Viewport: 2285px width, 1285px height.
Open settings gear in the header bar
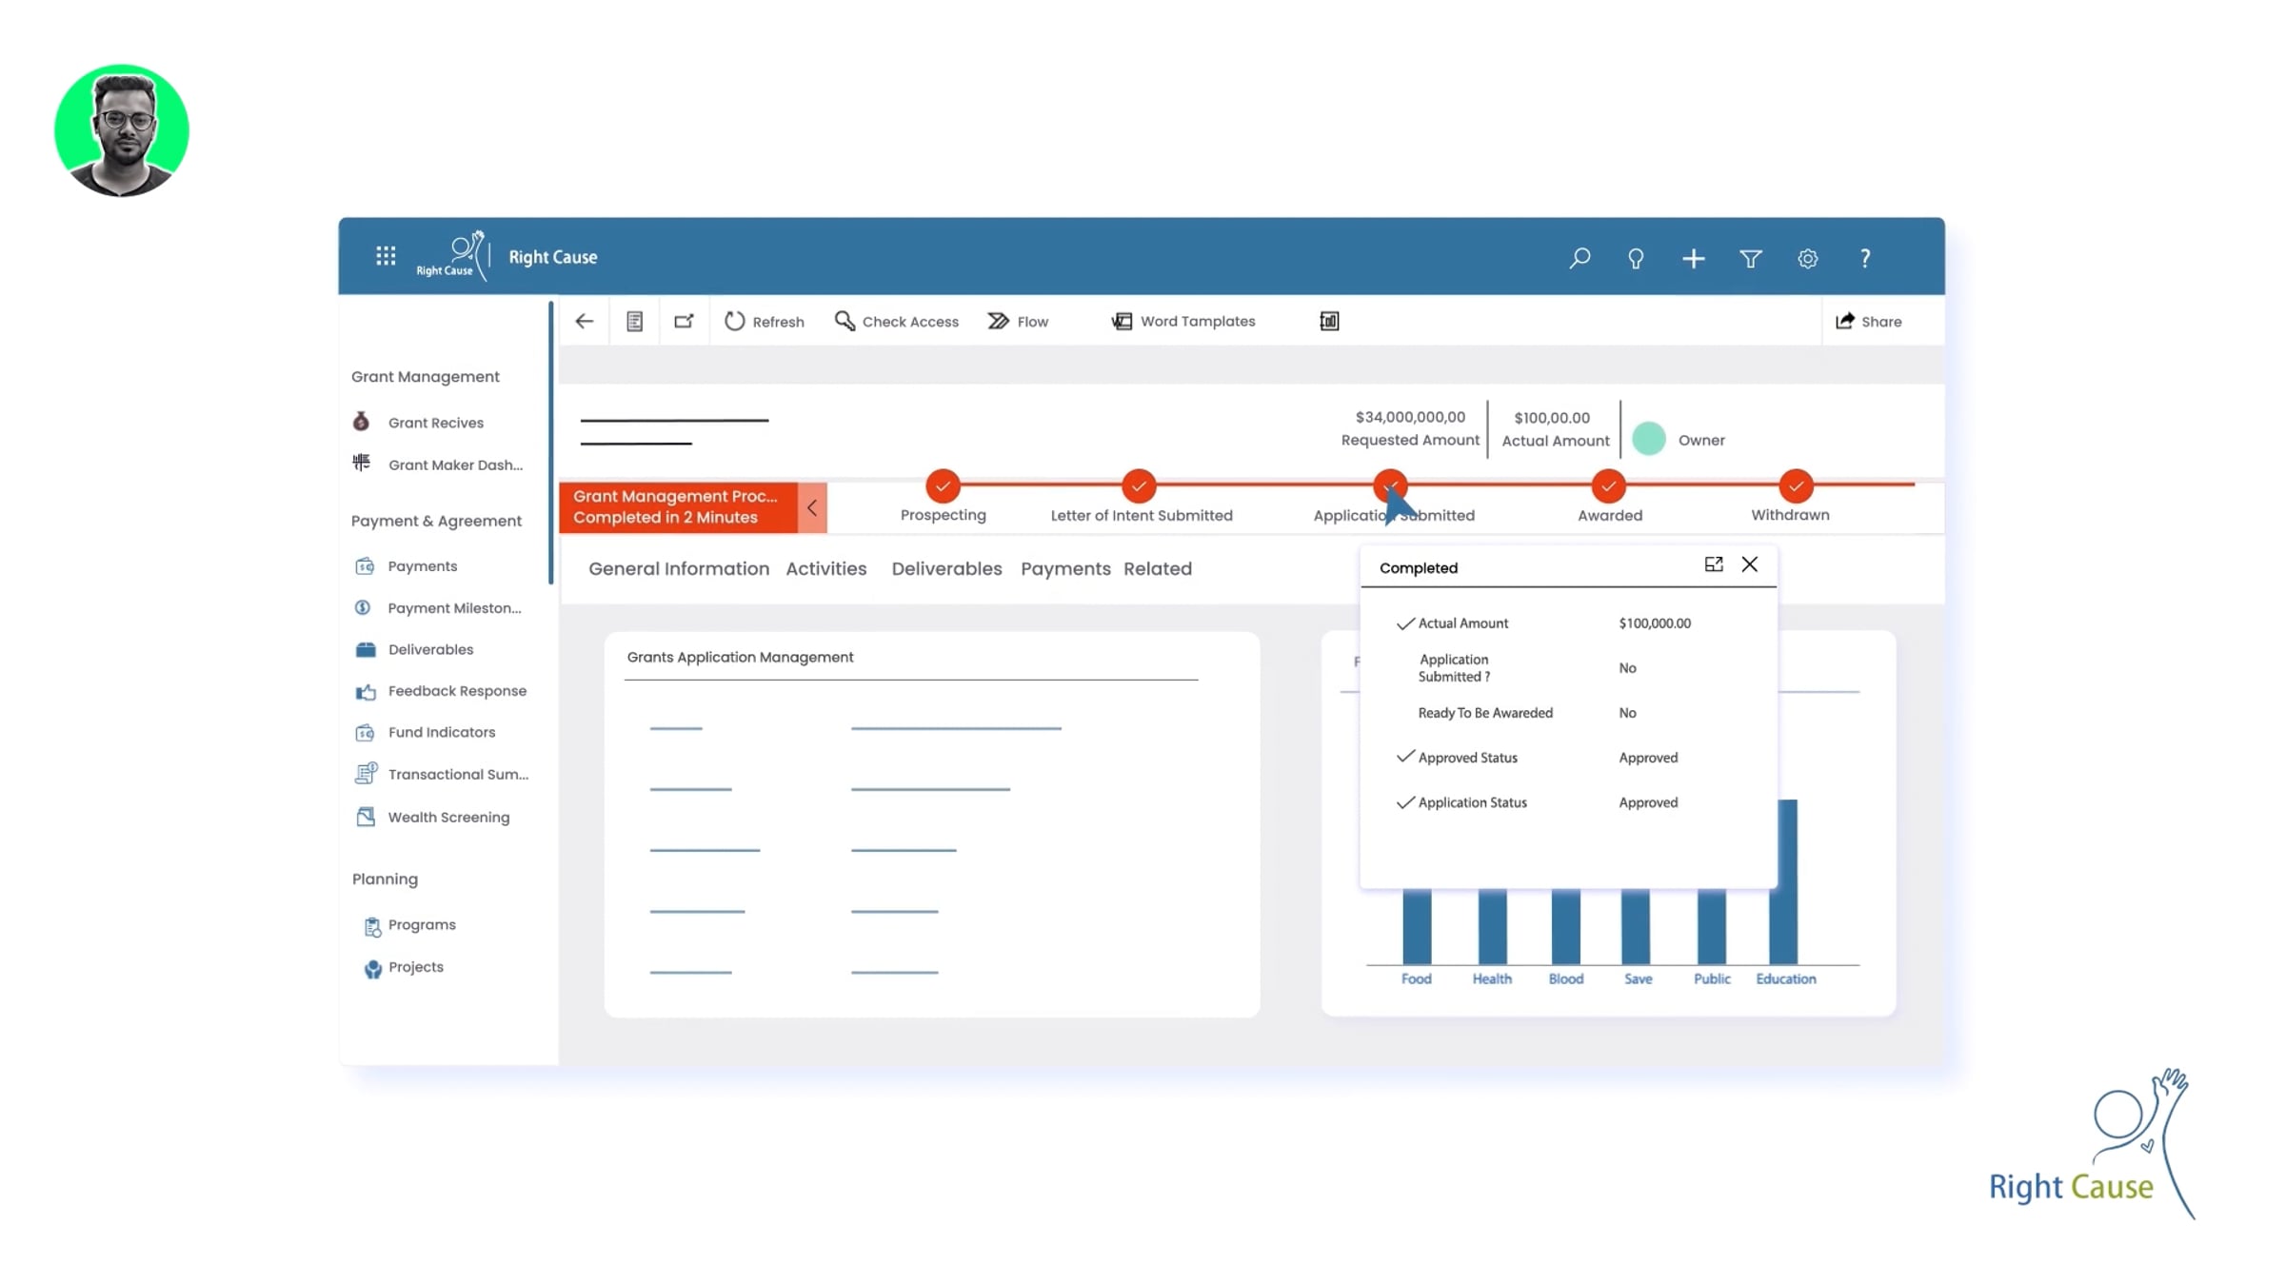pyautogui.click(x=1807, y=258)
